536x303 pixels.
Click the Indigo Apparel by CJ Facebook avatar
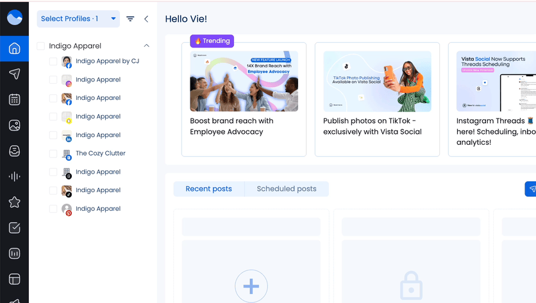coord(67,61)
